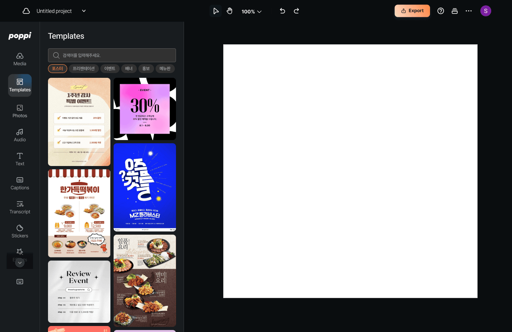Screen dimensions: 512x332
Task: Click the Untitled project name
Action: click(x=54, y=11)
